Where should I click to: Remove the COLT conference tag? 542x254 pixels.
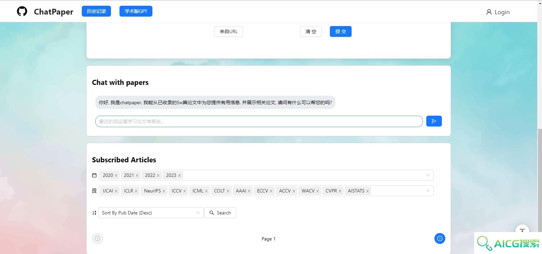click(x=228, y=191)
